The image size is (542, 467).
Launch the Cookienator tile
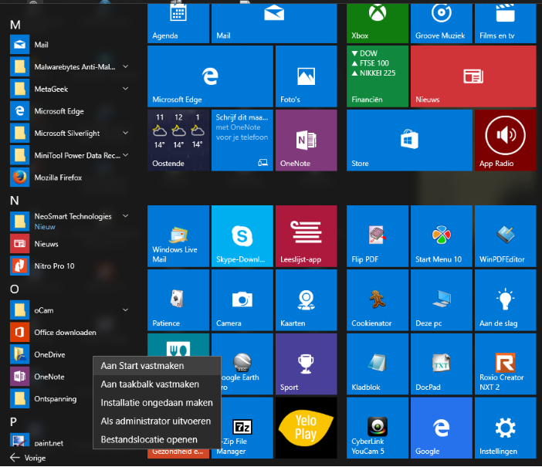click(x=378, y=299)
